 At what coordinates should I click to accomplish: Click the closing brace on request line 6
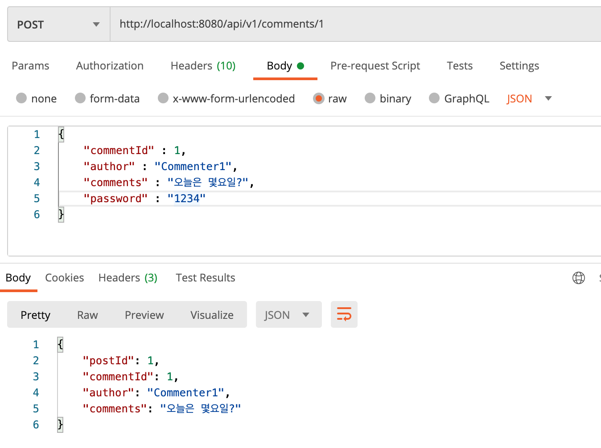(61, 215)
